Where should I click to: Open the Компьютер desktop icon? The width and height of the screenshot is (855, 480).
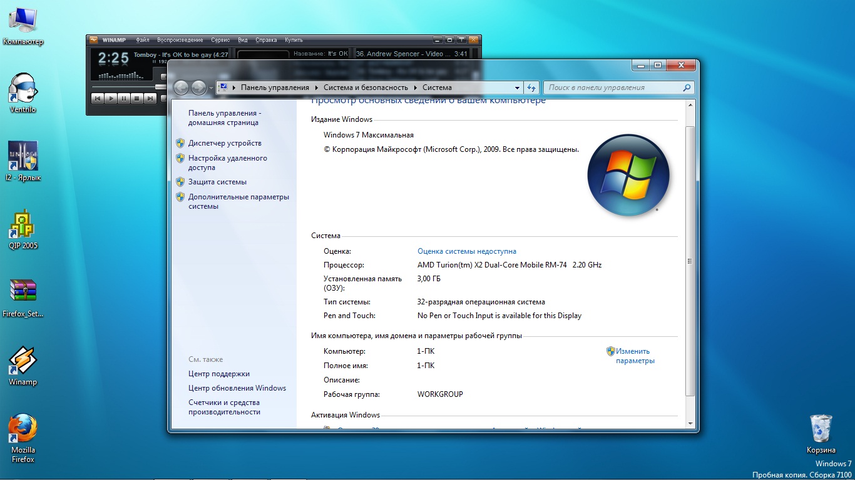click(23, 25)
